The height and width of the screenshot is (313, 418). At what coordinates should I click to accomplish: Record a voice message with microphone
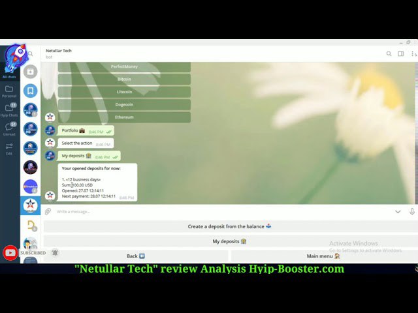412,211
